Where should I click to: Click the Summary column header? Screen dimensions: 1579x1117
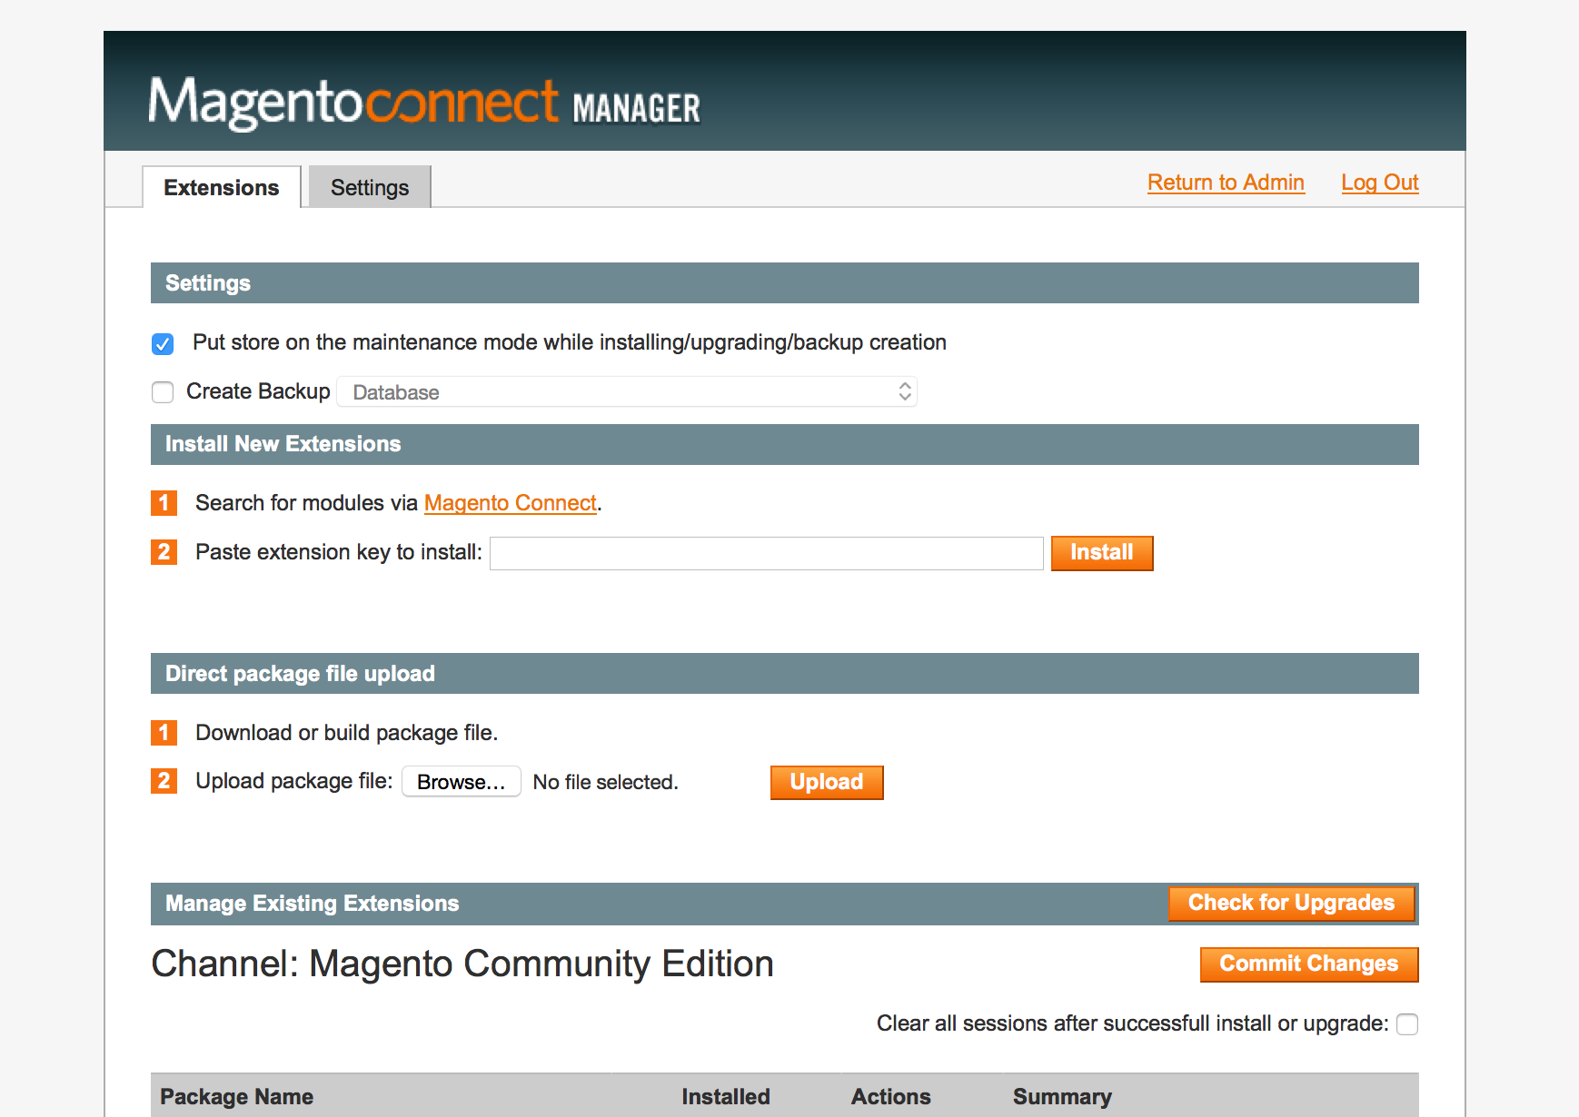1062,1097
